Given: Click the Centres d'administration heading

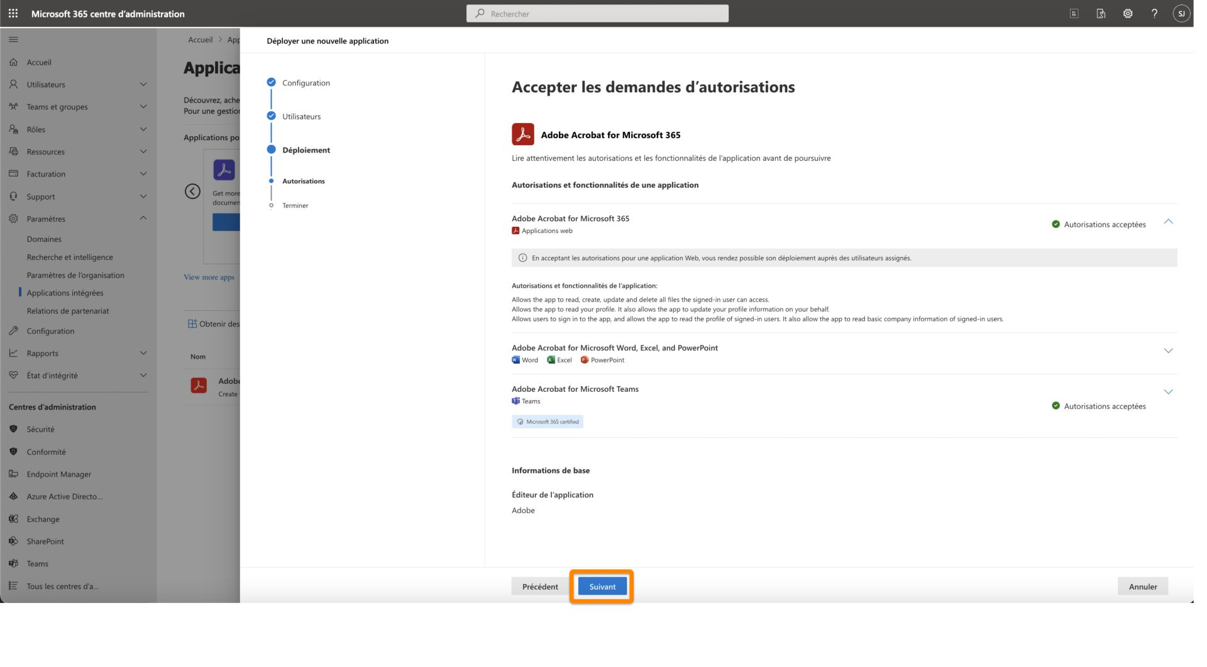Looking at the screenshot, I should [52, 407].
